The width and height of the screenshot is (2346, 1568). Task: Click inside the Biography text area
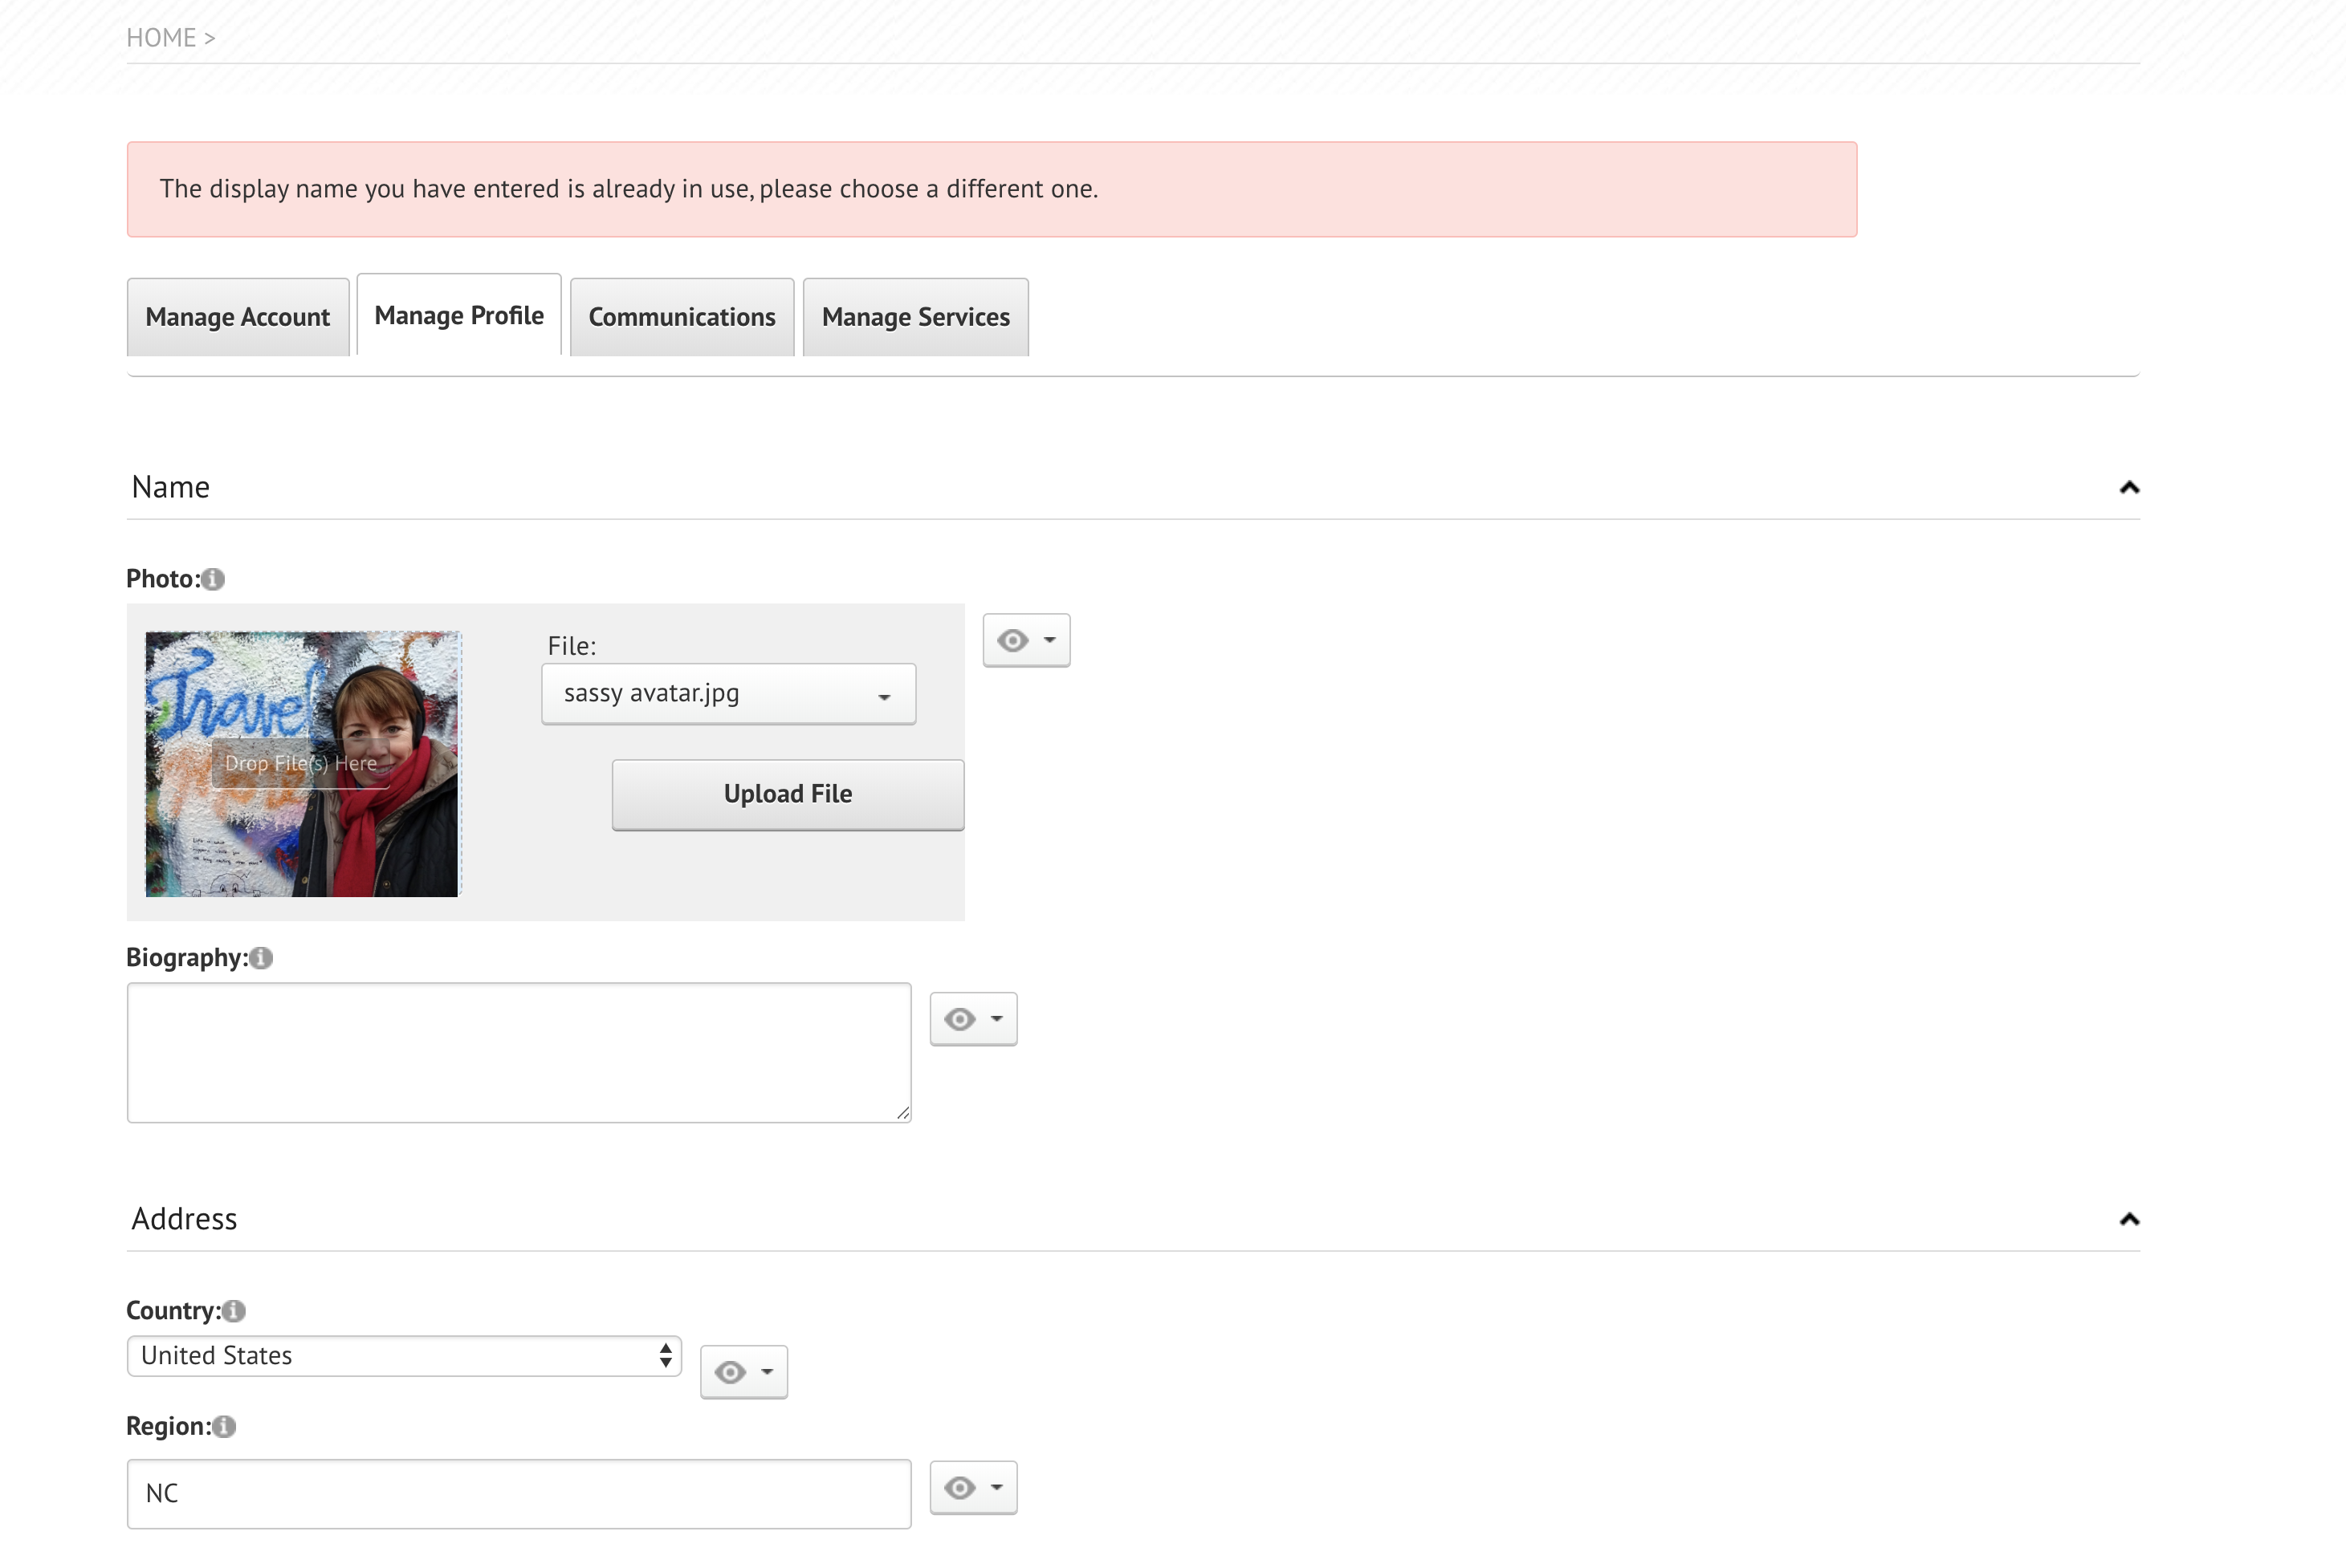click(518, 1052)
